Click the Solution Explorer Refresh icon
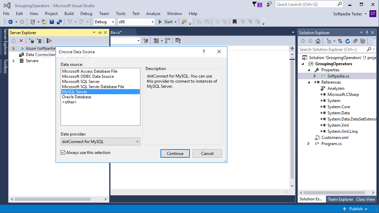The height and width of the screenshot is (213, 379). 348,41
